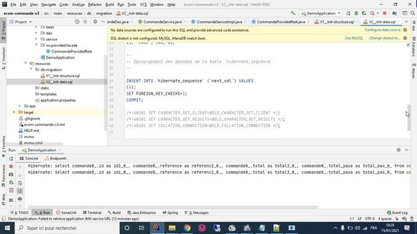
Task: Expand the bean folder
Action: click(36, 27)
